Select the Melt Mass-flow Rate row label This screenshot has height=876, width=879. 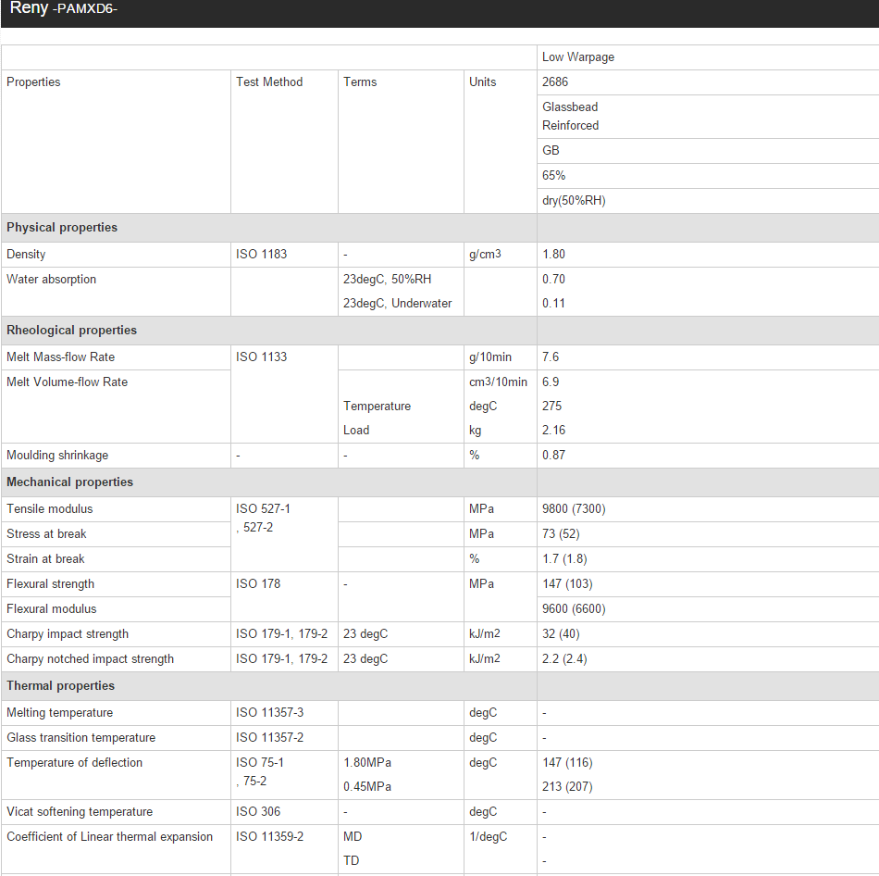(x=60, y=357)
